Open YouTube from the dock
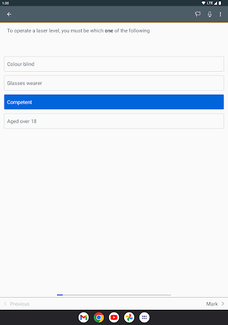Viewport: 228px width, 325px height. tap(114, 317)
